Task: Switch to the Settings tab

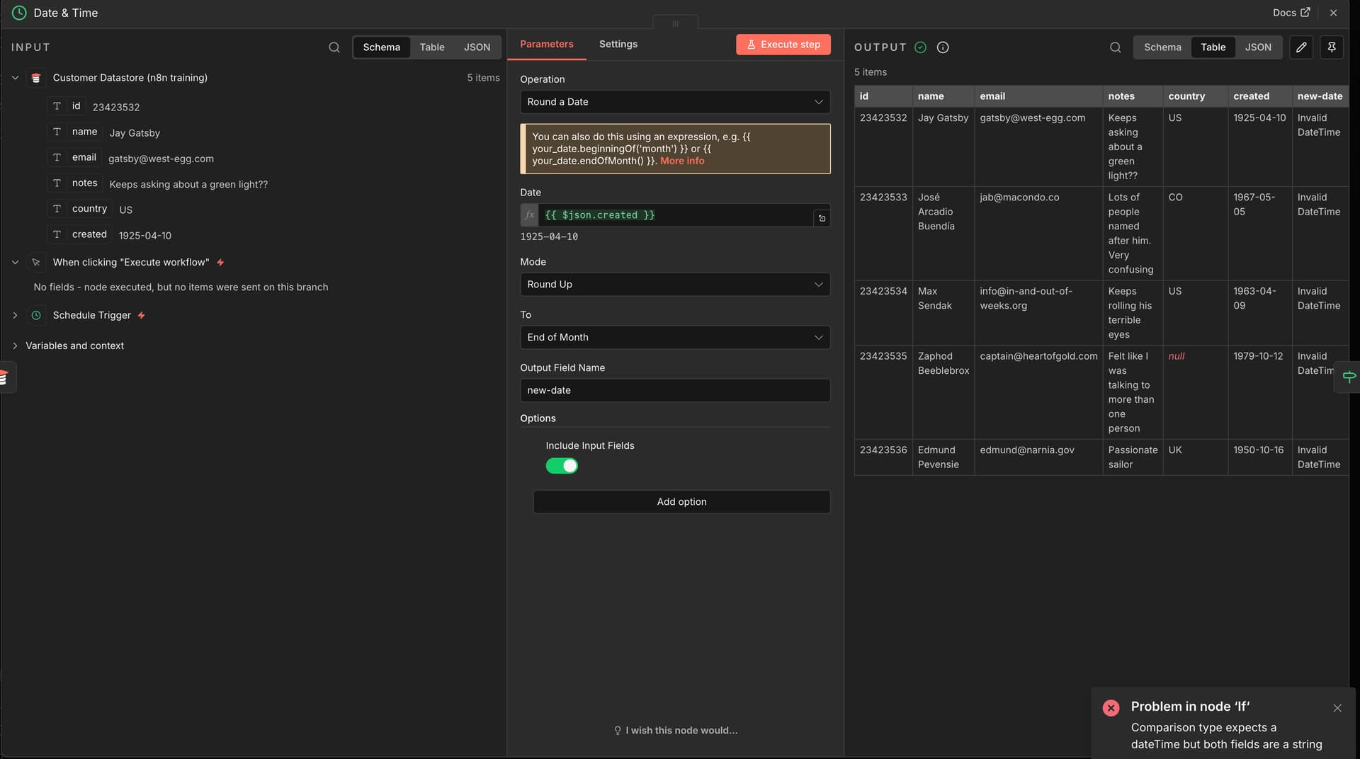Action: 618,44
